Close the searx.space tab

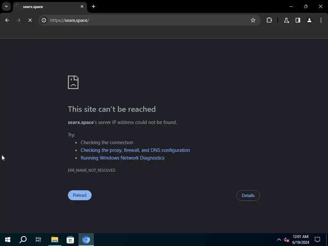tap(82, 6)
